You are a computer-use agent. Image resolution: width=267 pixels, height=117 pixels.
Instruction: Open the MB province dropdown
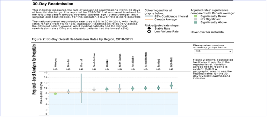coord(213,51)
